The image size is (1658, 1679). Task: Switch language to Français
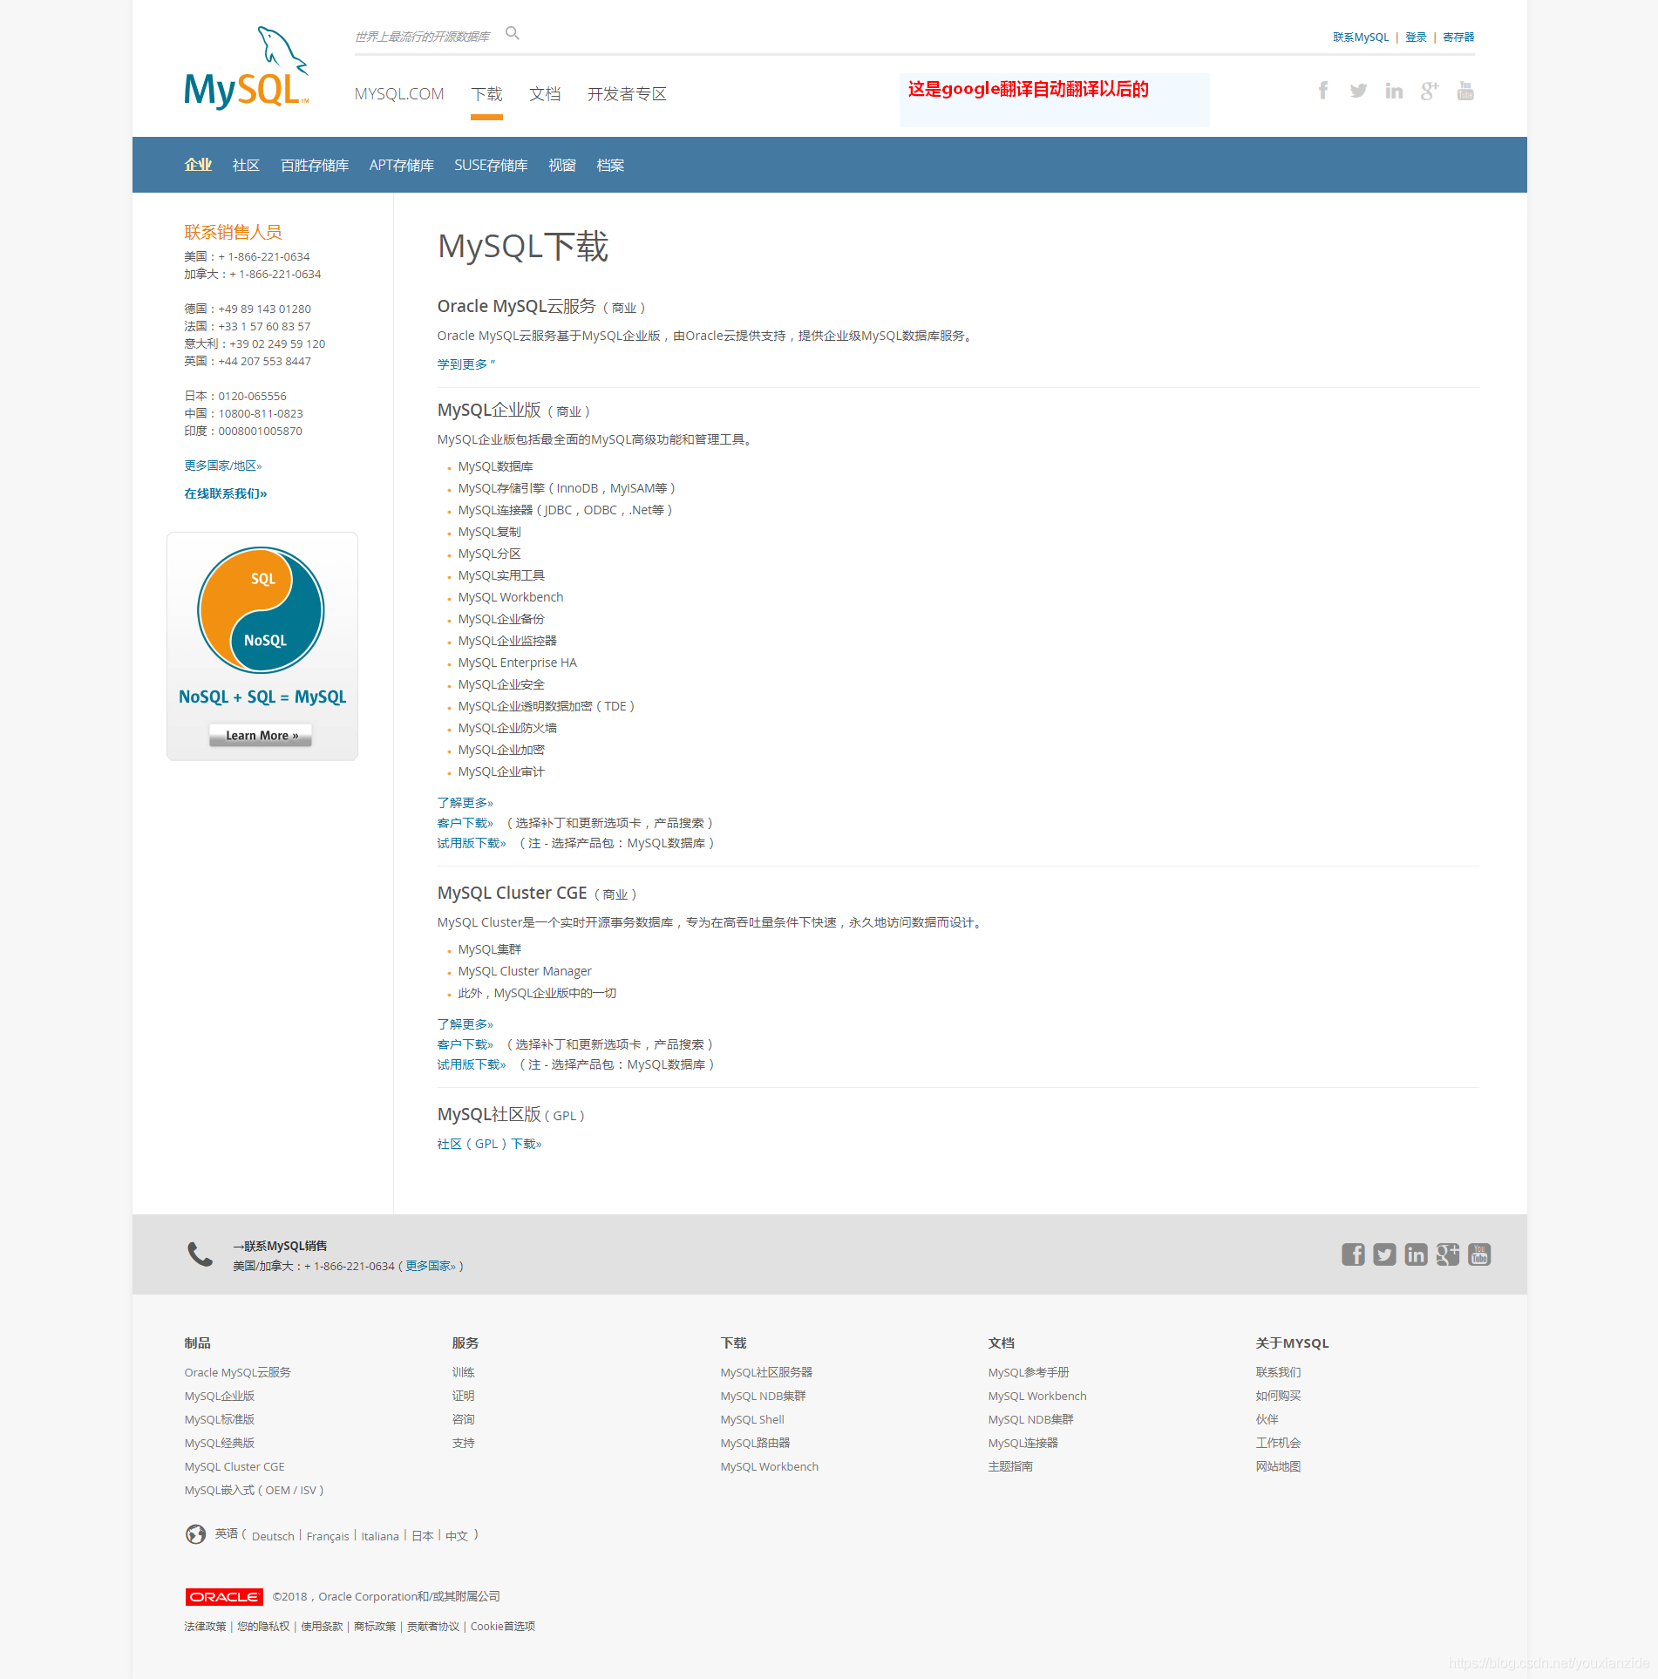[328, 1536]
